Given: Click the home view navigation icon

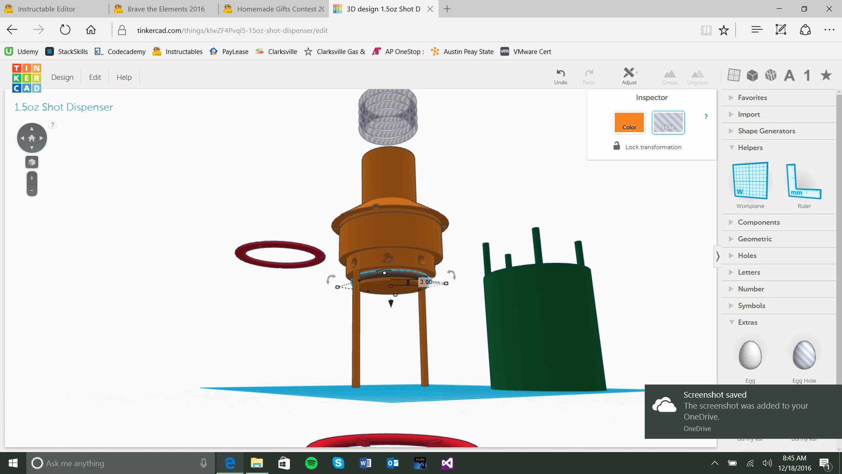Looking at the screenshot, I should pyautogui.click(x=32, y=138).
